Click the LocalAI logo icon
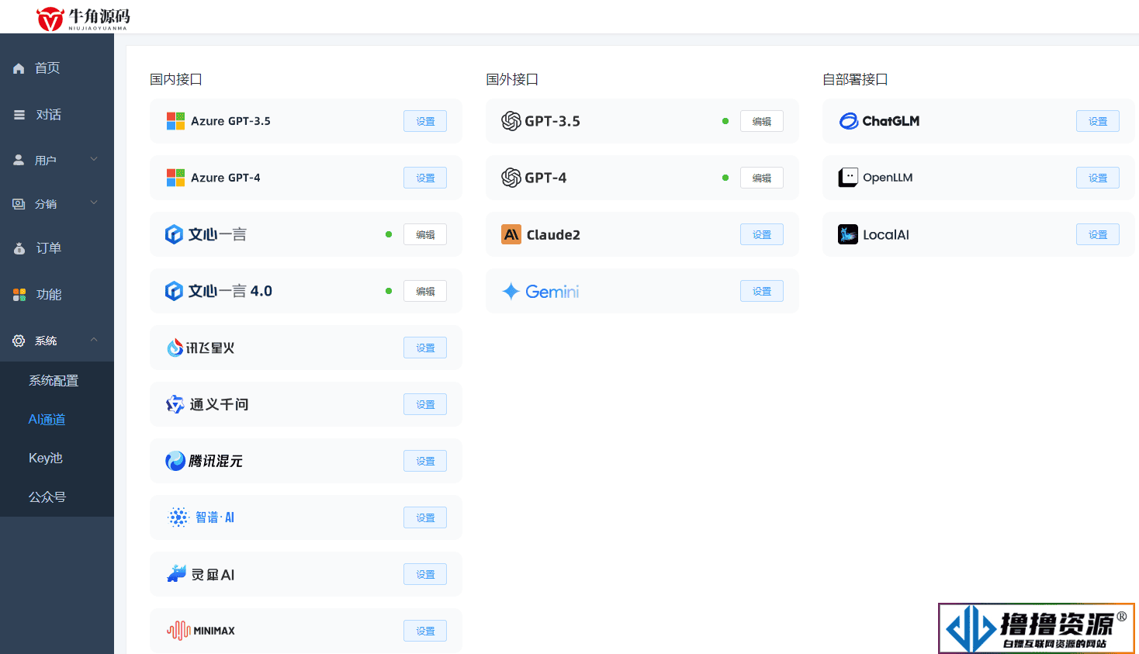Viewport: 1139px width, 654px height. click(848, 234)
